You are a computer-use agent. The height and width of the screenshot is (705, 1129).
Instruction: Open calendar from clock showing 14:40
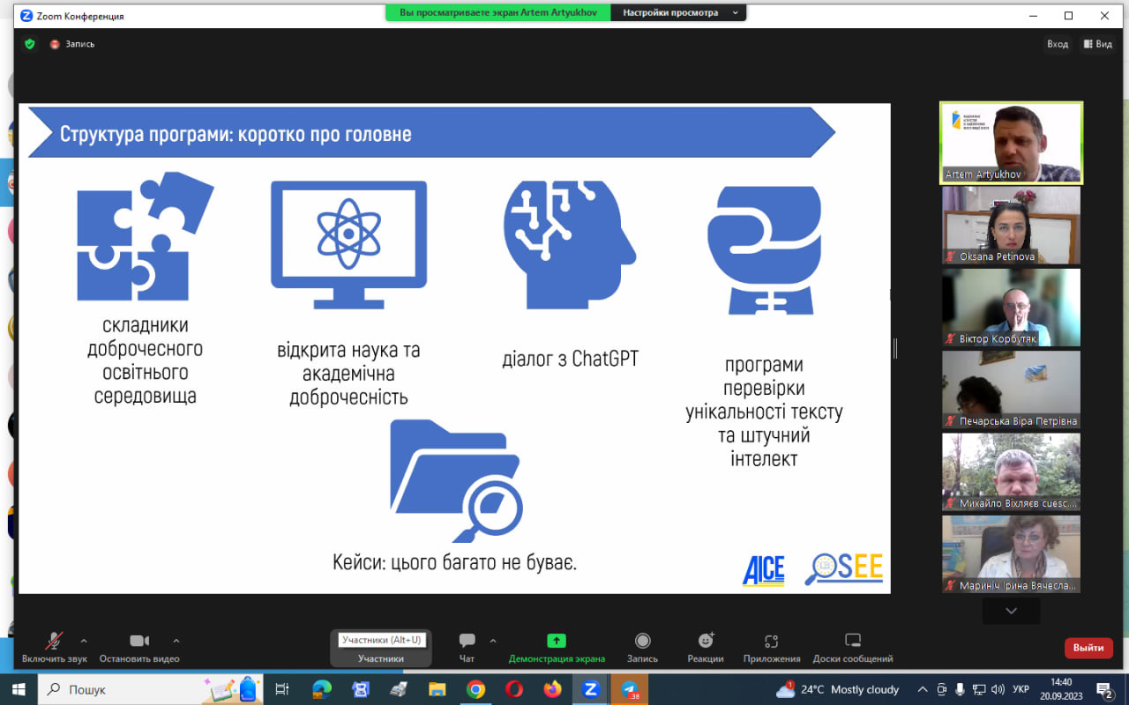(x=1062, y=689)
